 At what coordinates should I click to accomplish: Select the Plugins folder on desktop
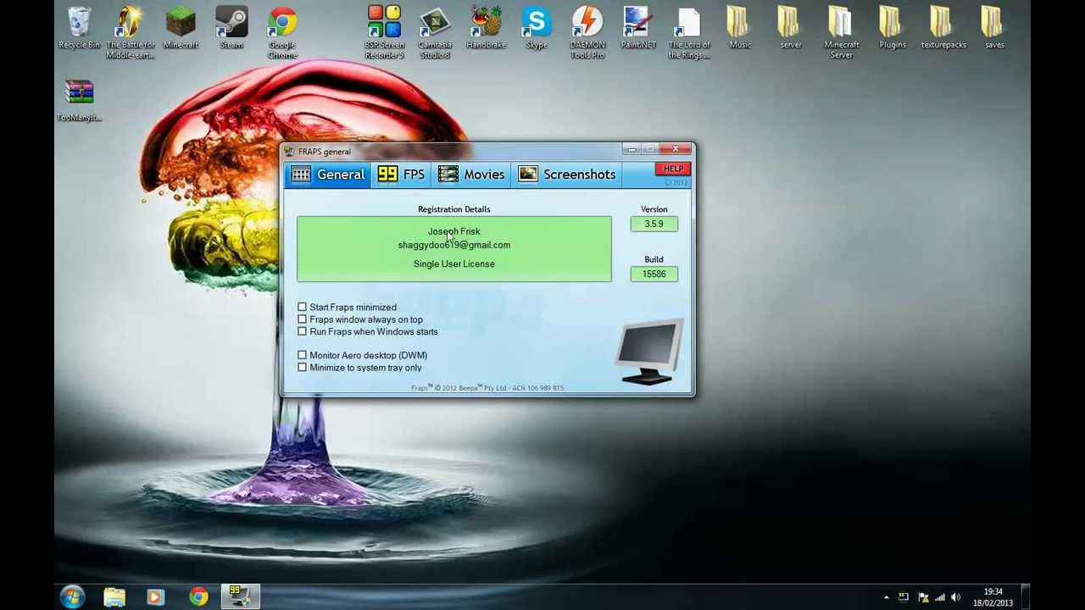click(x=893, y=28)
